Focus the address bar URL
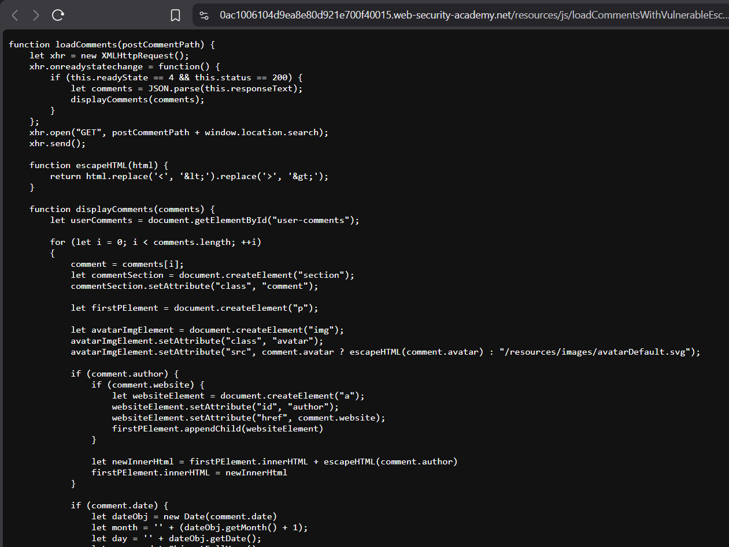This screenshot has height=547, width=729. 474,16
